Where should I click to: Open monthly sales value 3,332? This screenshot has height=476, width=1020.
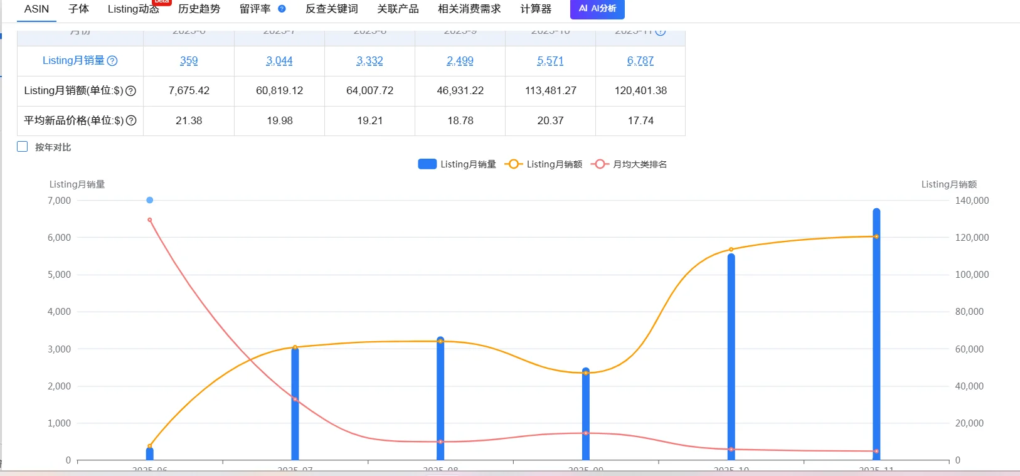369,61
